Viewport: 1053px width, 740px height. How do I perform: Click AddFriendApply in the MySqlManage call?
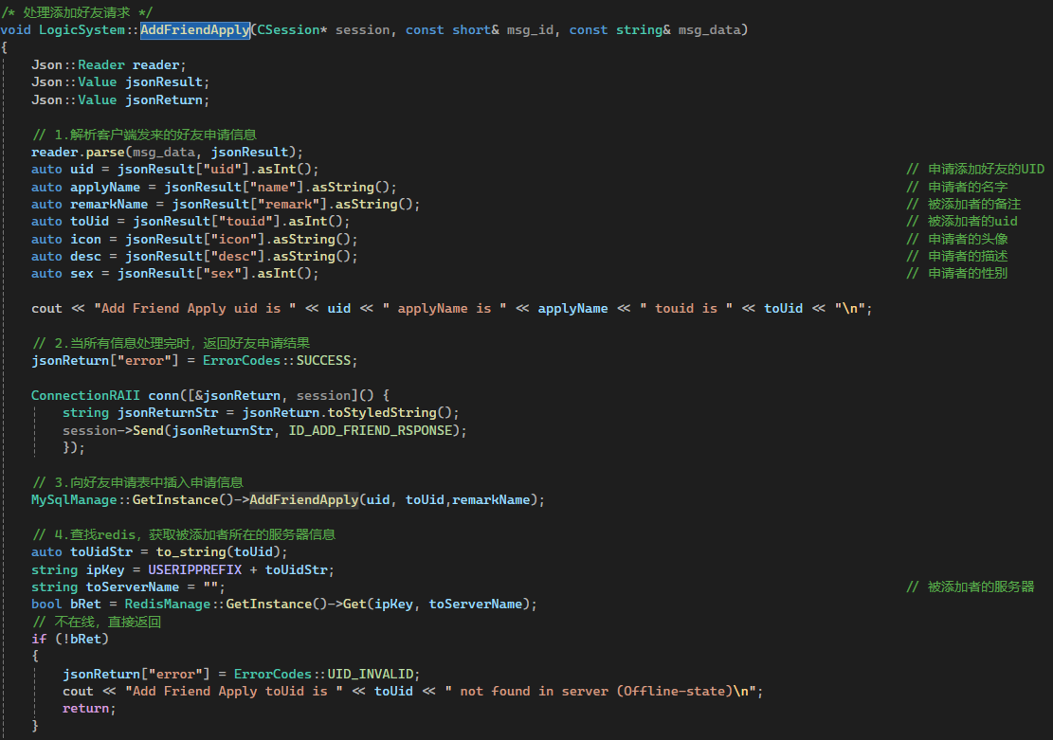point(304,499)
